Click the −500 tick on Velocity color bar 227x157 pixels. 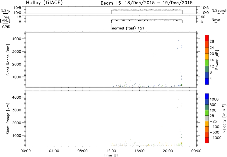coord(215,132)
